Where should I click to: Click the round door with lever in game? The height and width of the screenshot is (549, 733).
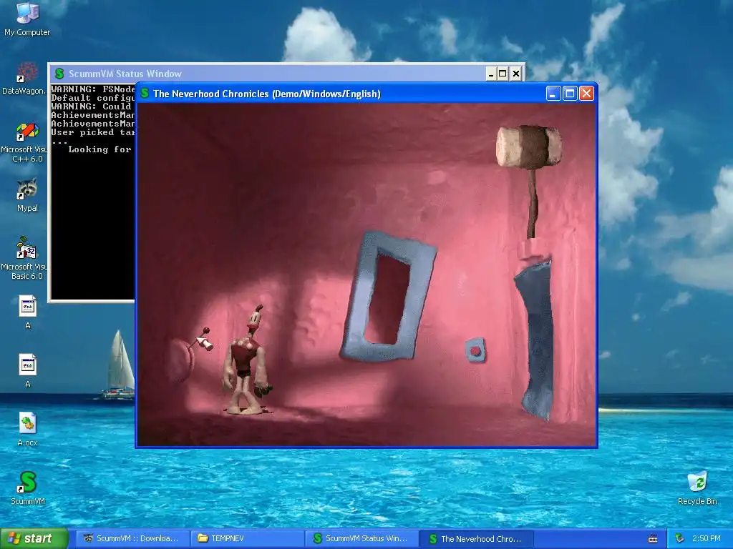pyautogui.click(x=180, y=361)
